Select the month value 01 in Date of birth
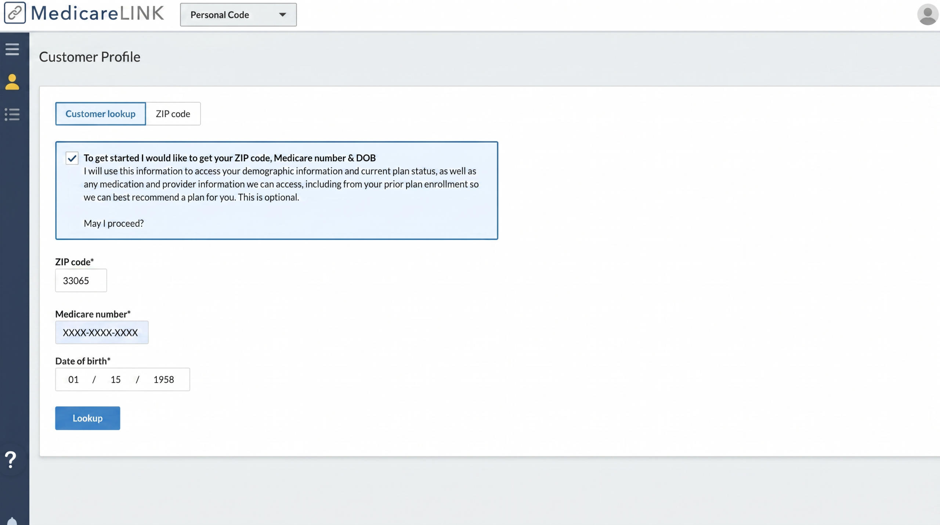 (73, 380)
